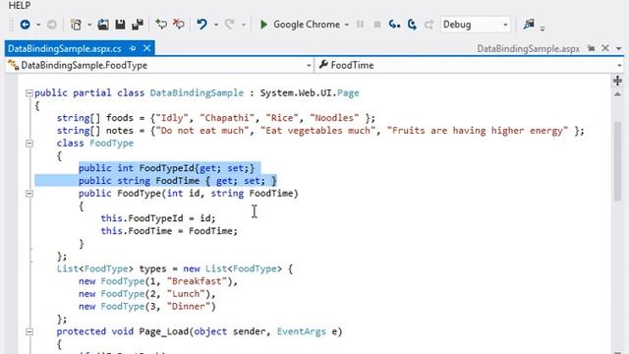Click the Open File folder icon
This screenshot has width=629, height=354.
(103, 25)
